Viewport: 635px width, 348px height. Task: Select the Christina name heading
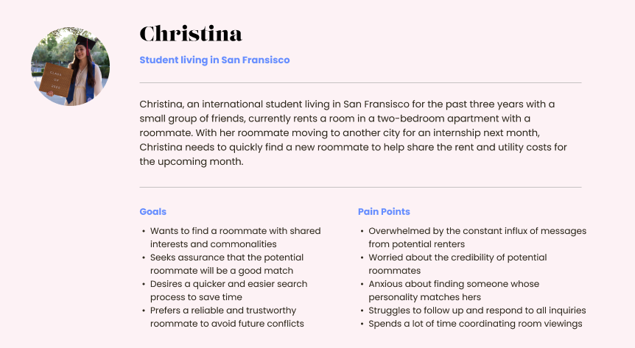point(191,34)
